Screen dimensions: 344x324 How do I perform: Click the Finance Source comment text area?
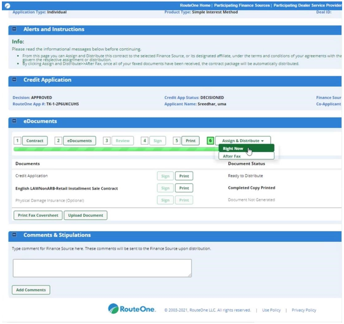point(102,268)
